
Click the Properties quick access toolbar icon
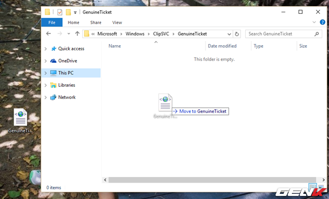(x=60, y=12)
